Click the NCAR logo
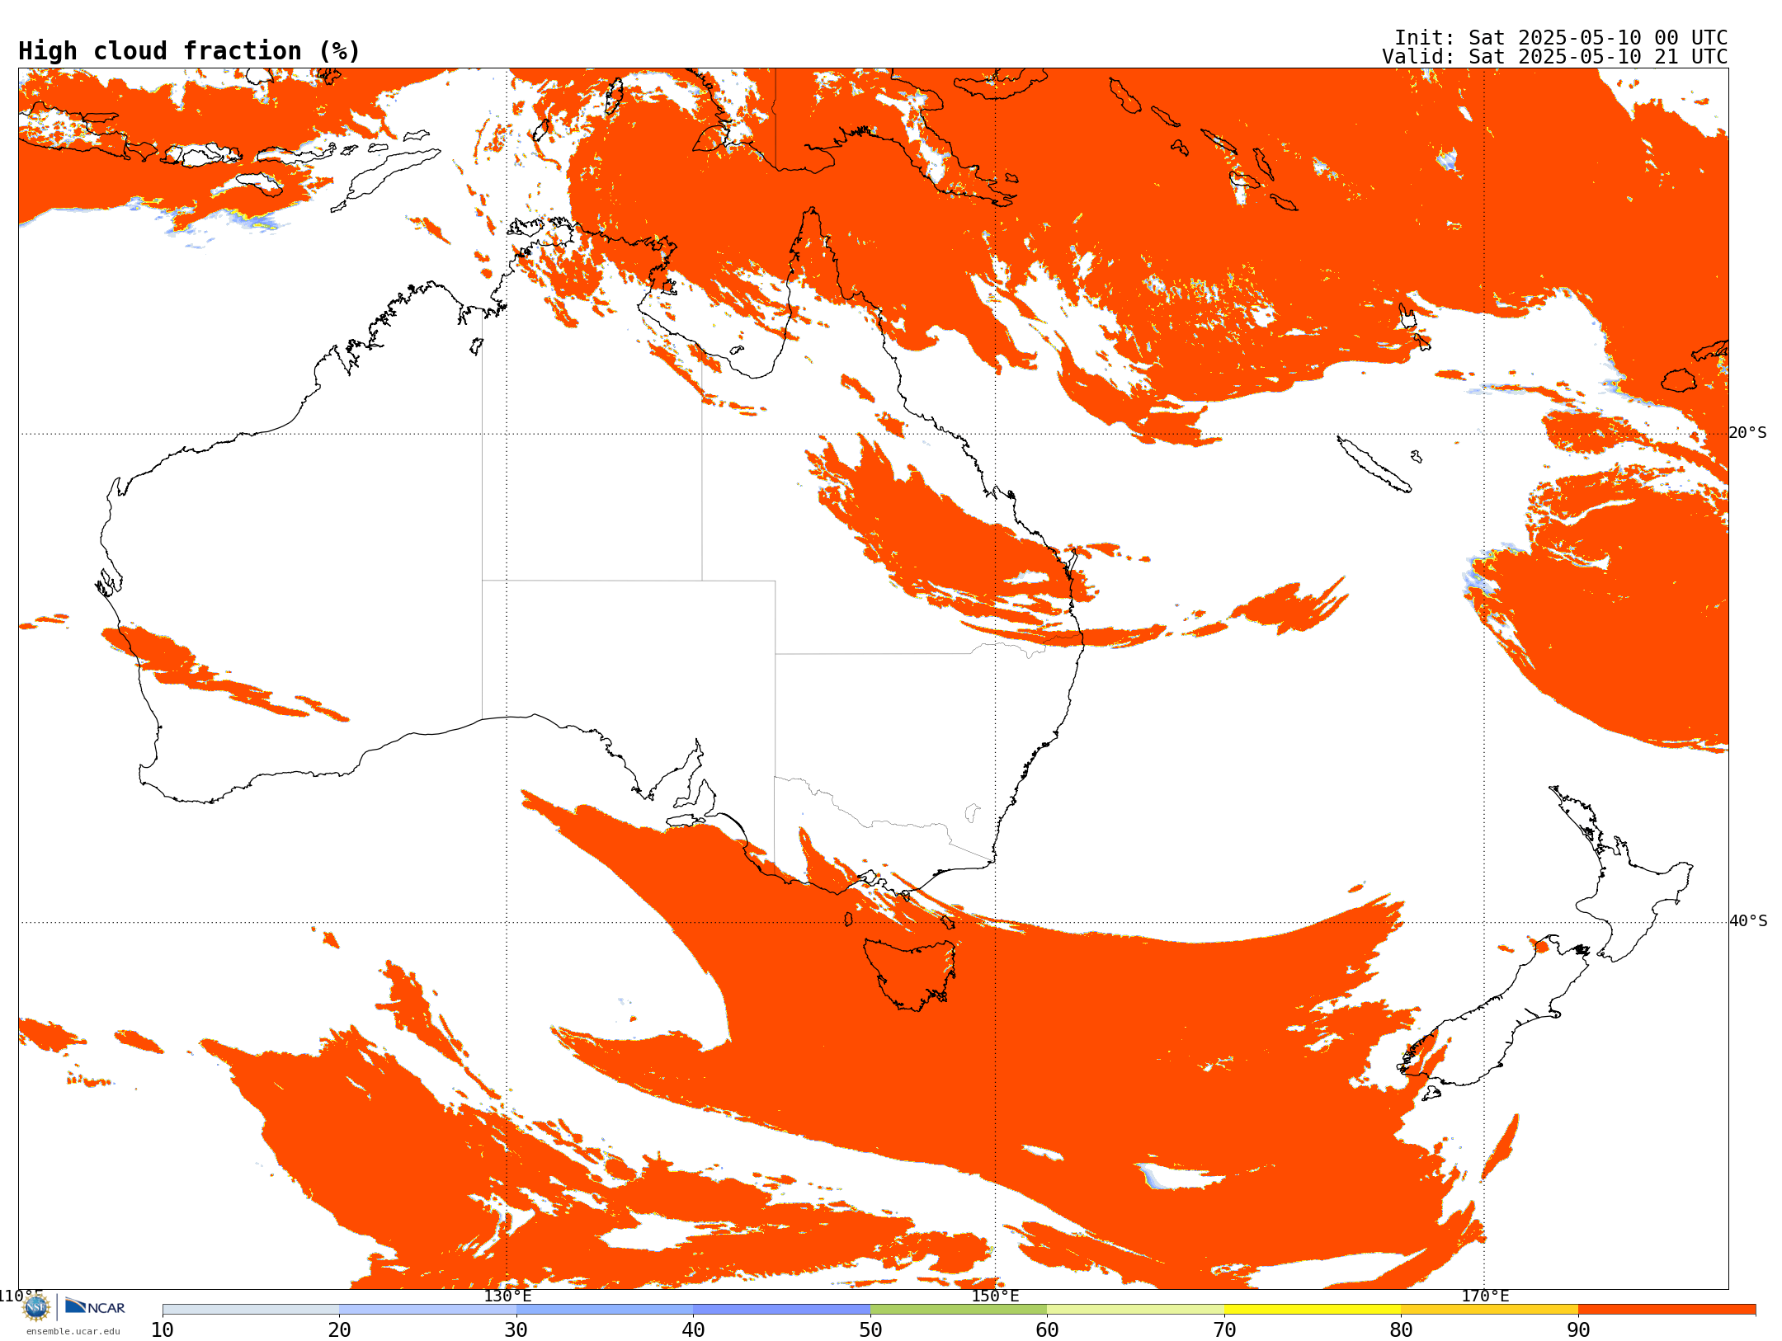Screen dimensions: 1782x1341 [95, 1306]
